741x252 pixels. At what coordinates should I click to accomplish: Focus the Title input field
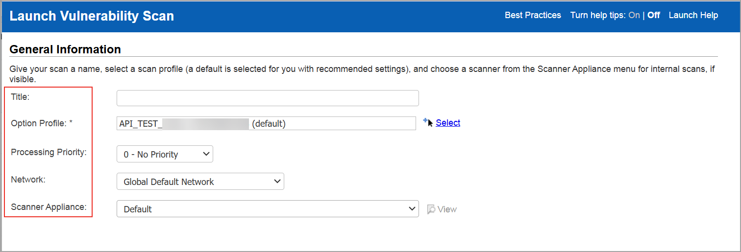268,98
